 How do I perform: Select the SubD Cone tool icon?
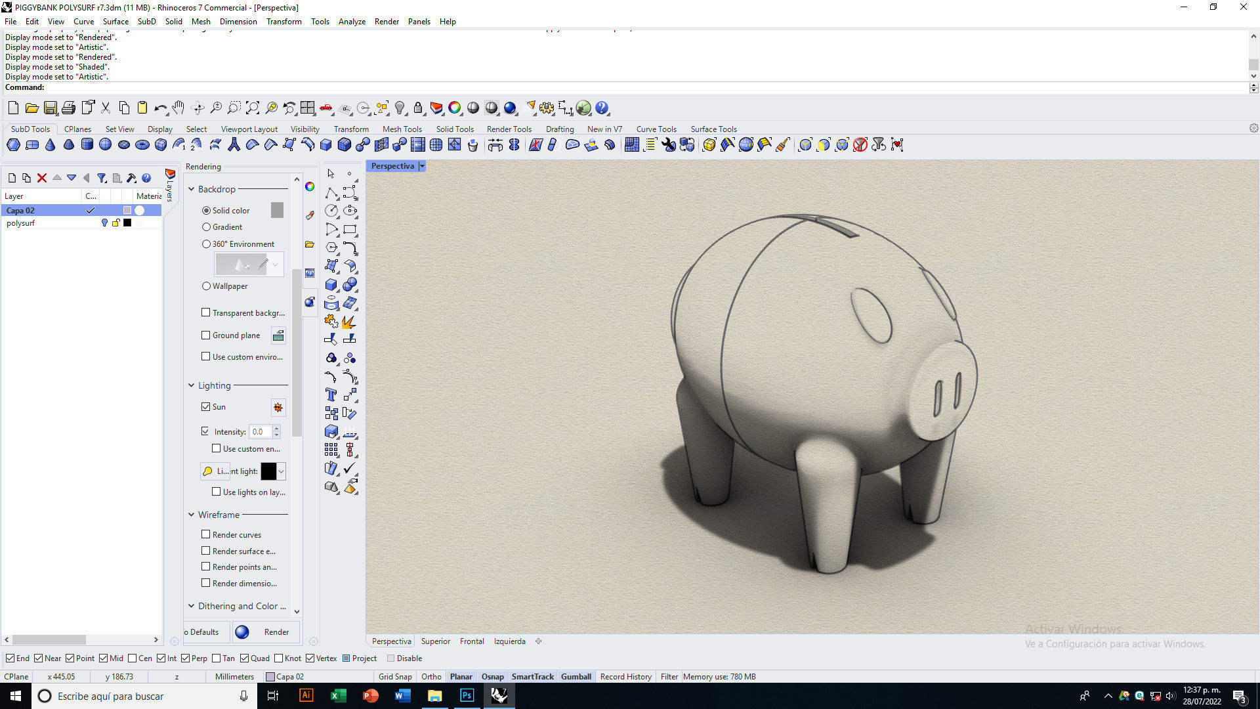51,145
